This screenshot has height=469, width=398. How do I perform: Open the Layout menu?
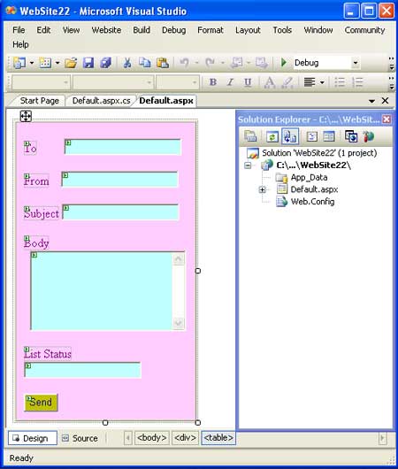248,30
